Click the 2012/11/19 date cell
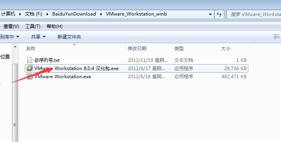 [148, 60]
